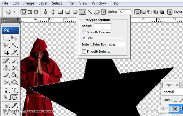Open the Layer menu
The height and width of the screenshot is (116, 183).
point(43,3)
